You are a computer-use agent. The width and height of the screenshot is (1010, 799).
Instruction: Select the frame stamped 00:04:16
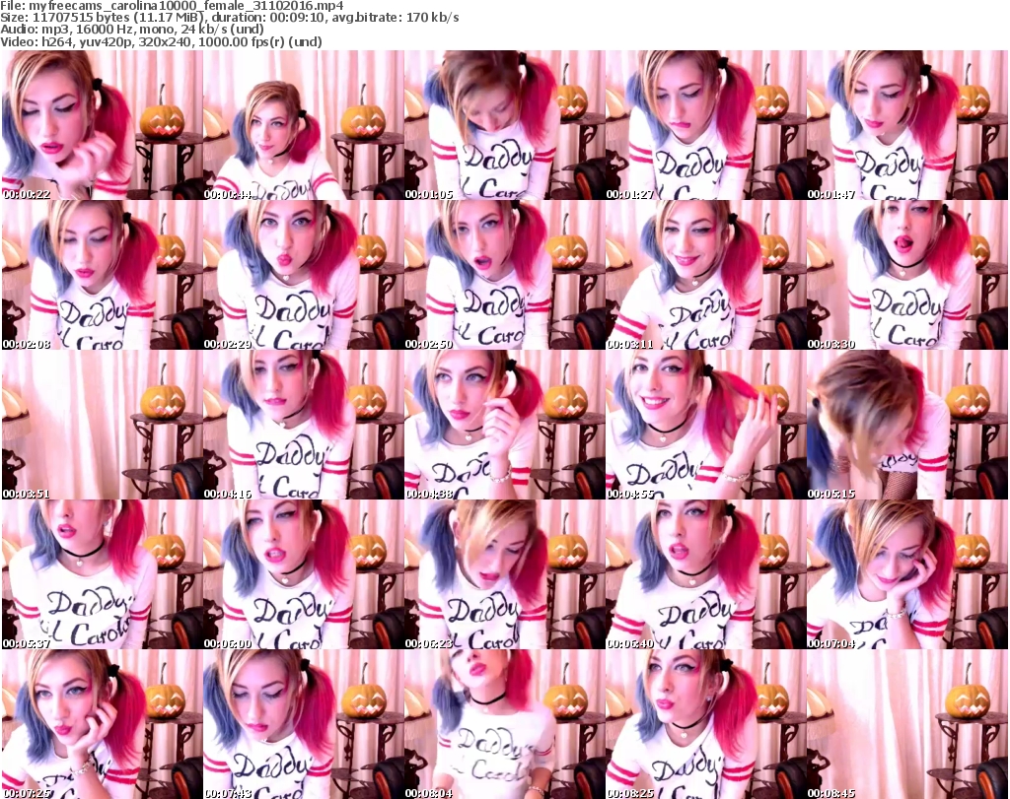point(303,425)
